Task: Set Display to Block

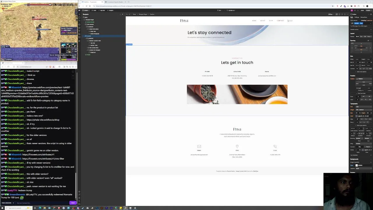Action: [x=357, y=36]
